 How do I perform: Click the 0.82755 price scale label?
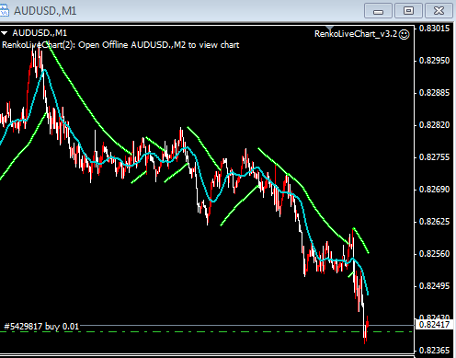(x=434, y=157)
